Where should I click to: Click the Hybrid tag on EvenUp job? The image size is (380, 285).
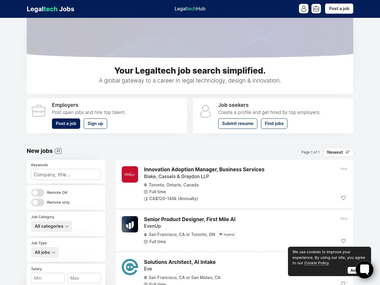(x=227, y=235)
